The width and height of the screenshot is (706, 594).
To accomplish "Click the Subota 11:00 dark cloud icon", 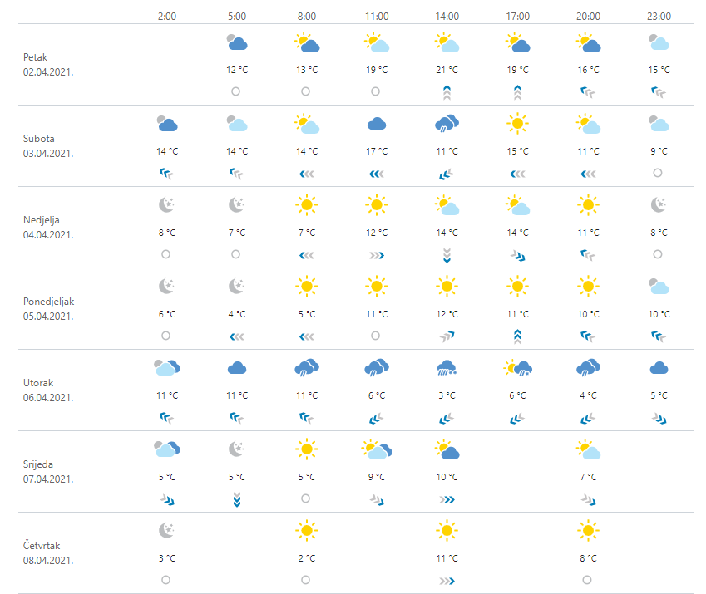I will tap(376, 125).
